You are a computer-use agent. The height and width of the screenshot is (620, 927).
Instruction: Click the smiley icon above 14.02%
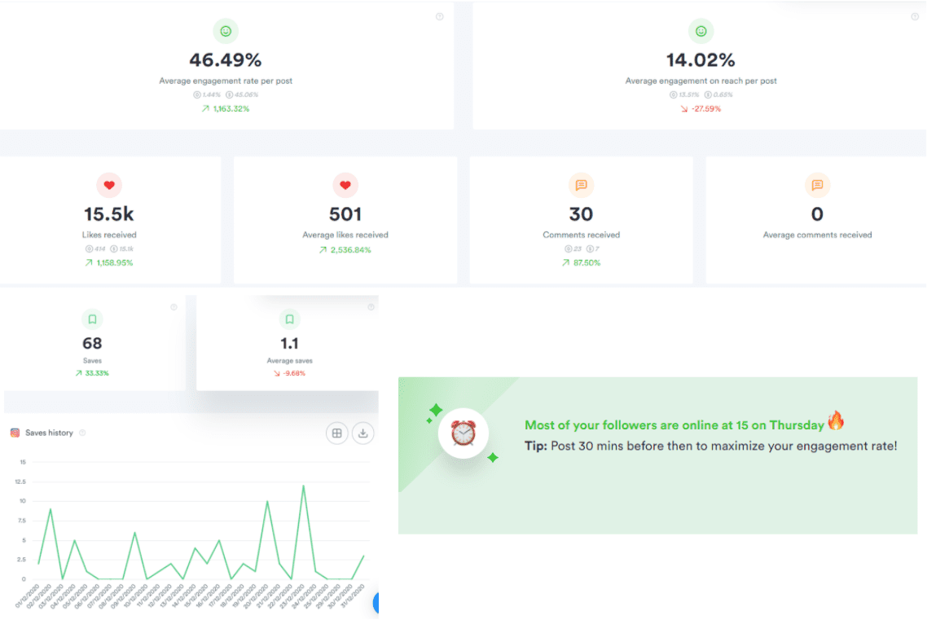click(x=701, y=31)
